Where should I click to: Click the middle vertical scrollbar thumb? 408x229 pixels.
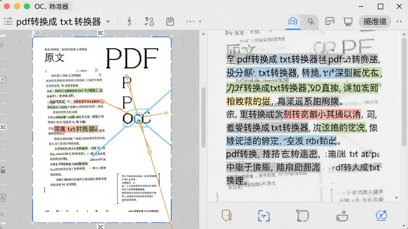(204, 117)
